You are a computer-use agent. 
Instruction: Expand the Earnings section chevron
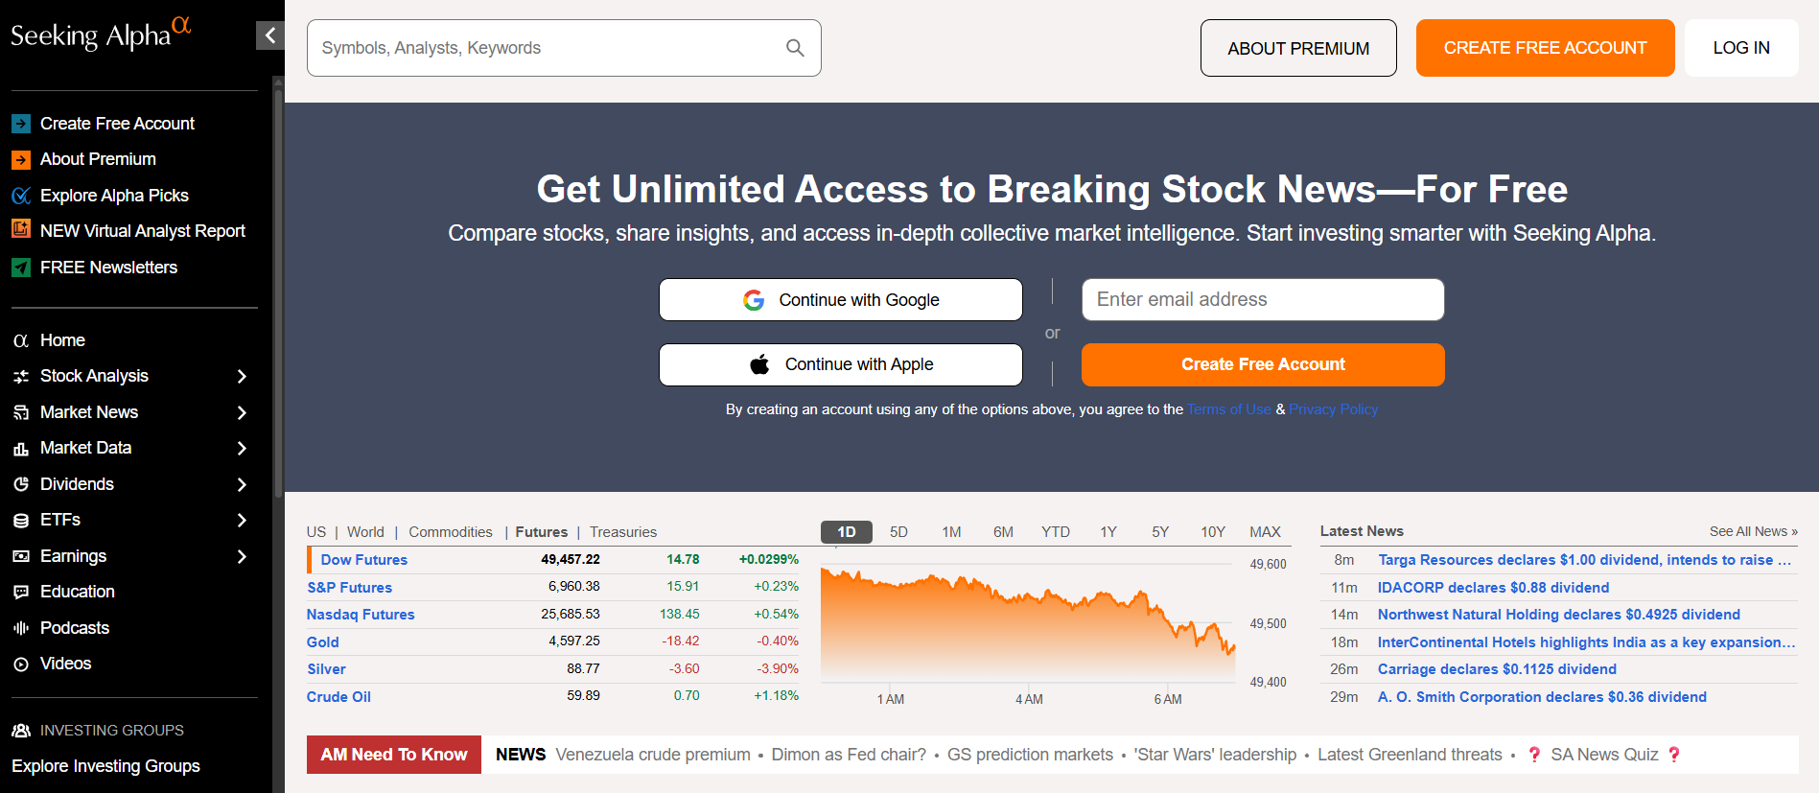[242, 556]
